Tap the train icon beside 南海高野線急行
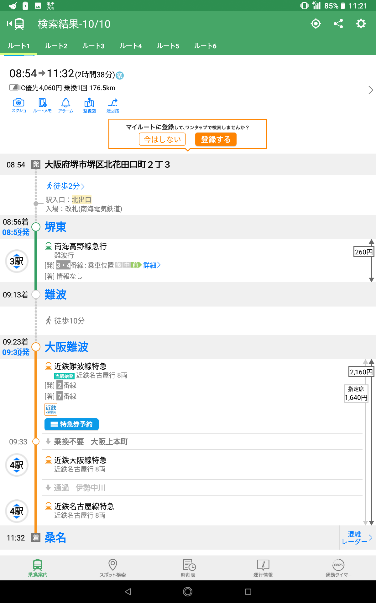Screen dimensions: 376x603 (49, 246)
